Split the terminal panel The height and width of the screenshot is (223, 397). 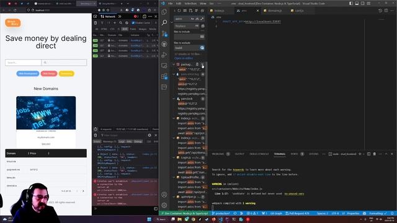(x=368, y=154)
